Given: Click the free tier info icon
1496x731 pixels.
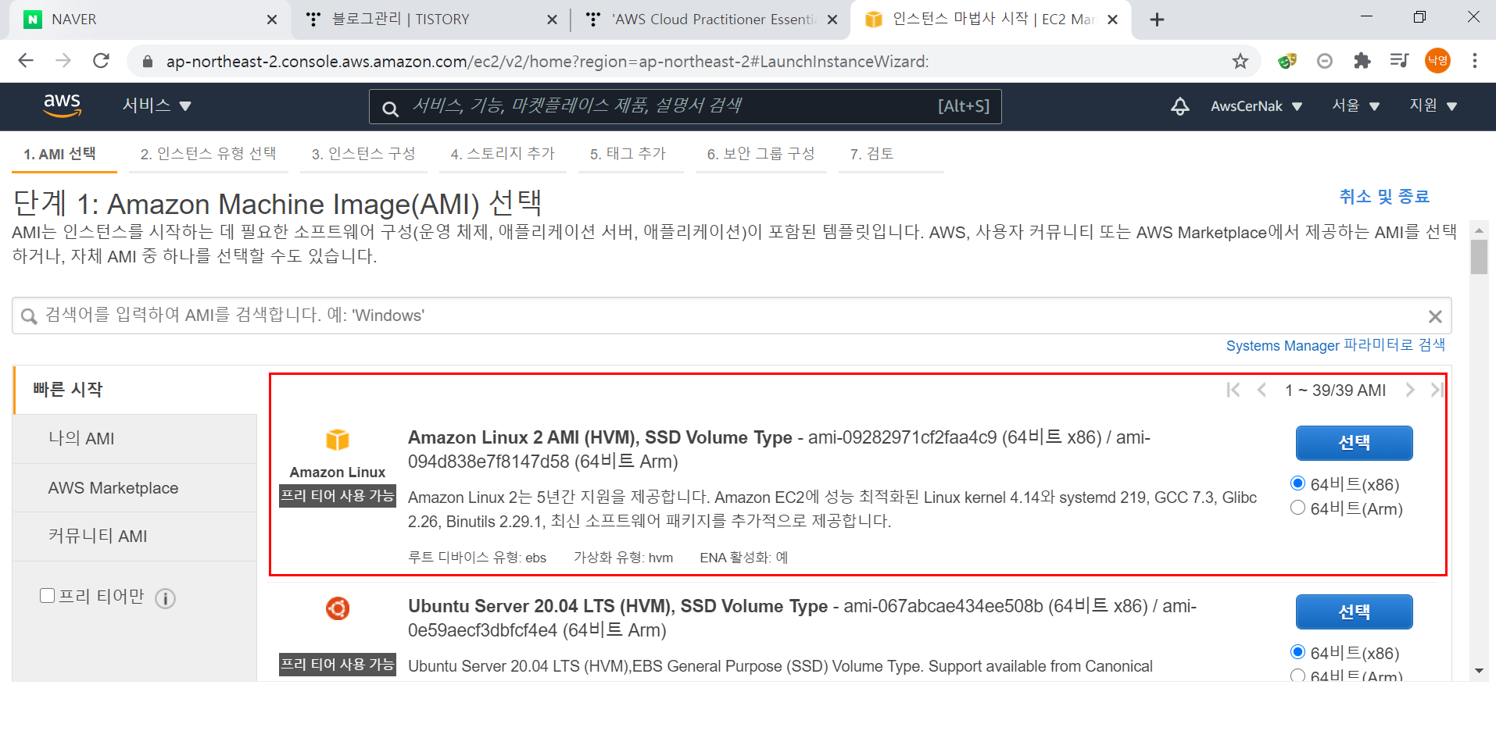Looking at the screenshot, I should click(x=165, y=598).
